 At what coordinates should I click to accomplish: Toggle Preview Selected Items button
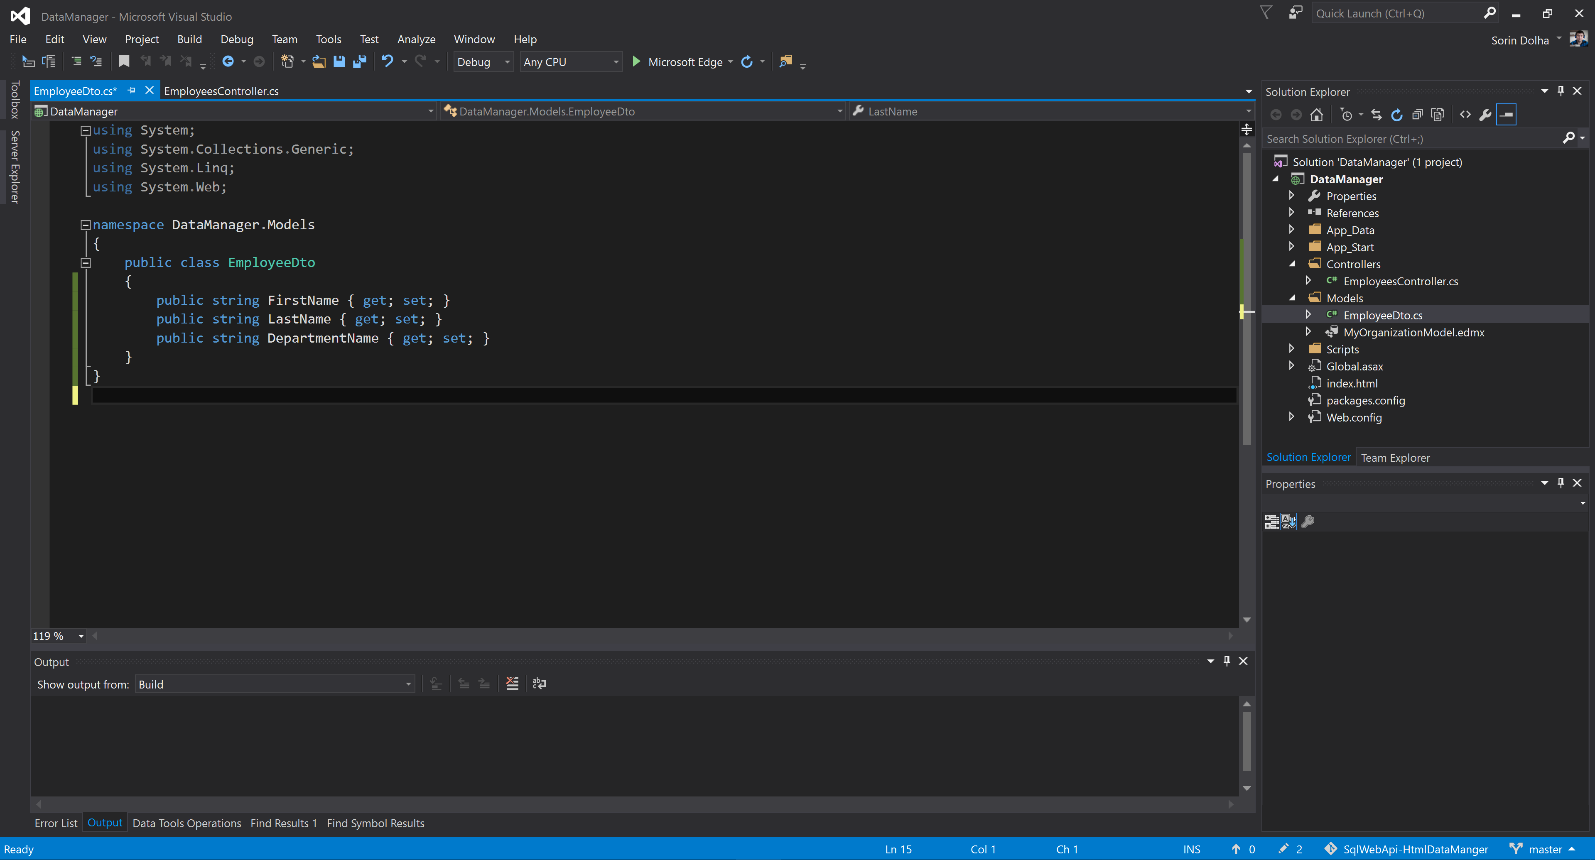[x=1506, y=115]
